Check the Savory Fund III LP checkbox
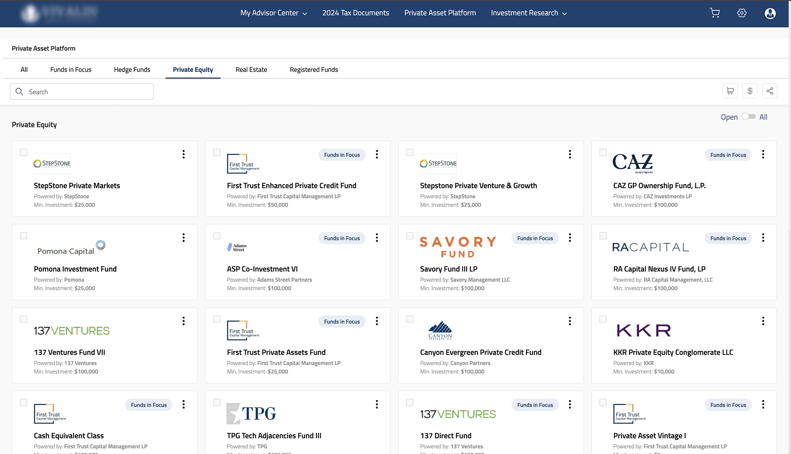 point(410,235)
